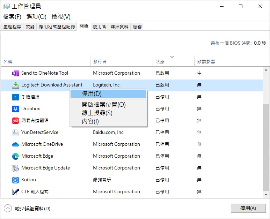Click the YunDetectService icon

click(x=15, y=133)
